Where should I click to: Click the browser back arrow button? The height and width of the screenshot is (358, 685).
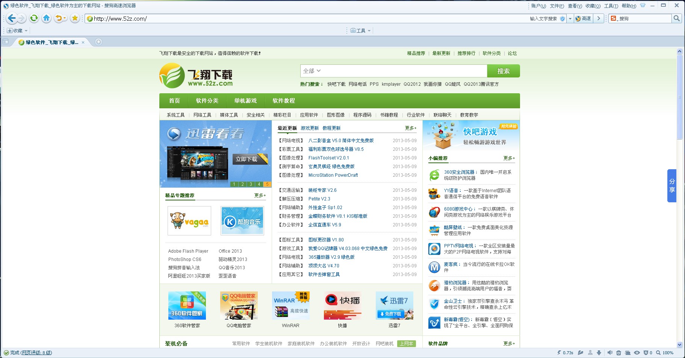pyautogui.click(x=12, y=18)
